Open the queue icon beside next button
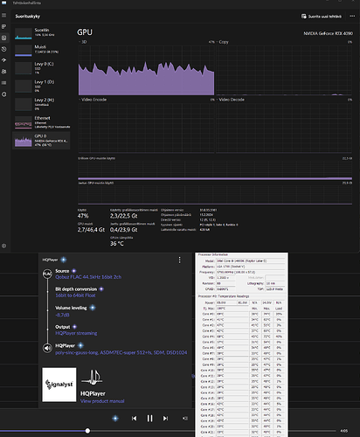 [x=185, y=419]
